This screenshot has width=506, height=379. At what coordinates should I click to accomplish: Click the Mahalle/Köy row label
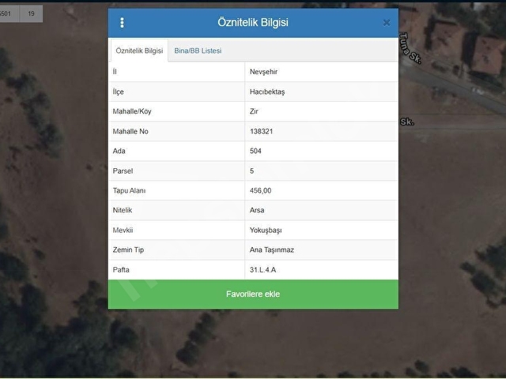(x=132, y=111)
